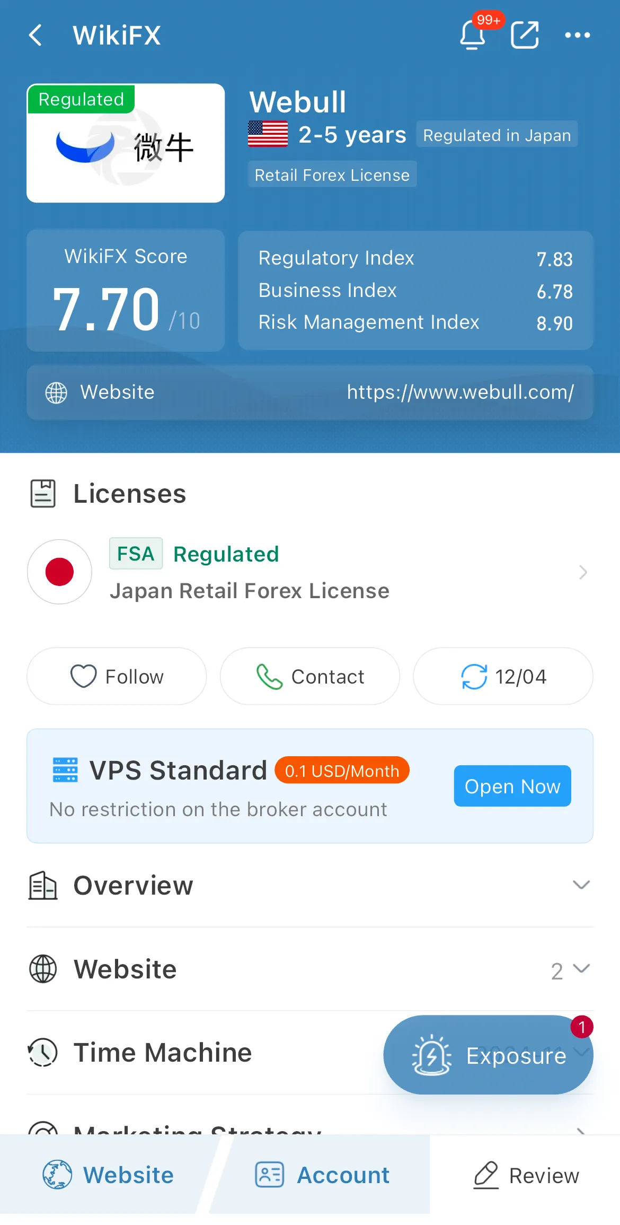This screenshot has width=620, height=1225.
Task: Tap the Regulated in Japan tag
Action: [497, 135]
